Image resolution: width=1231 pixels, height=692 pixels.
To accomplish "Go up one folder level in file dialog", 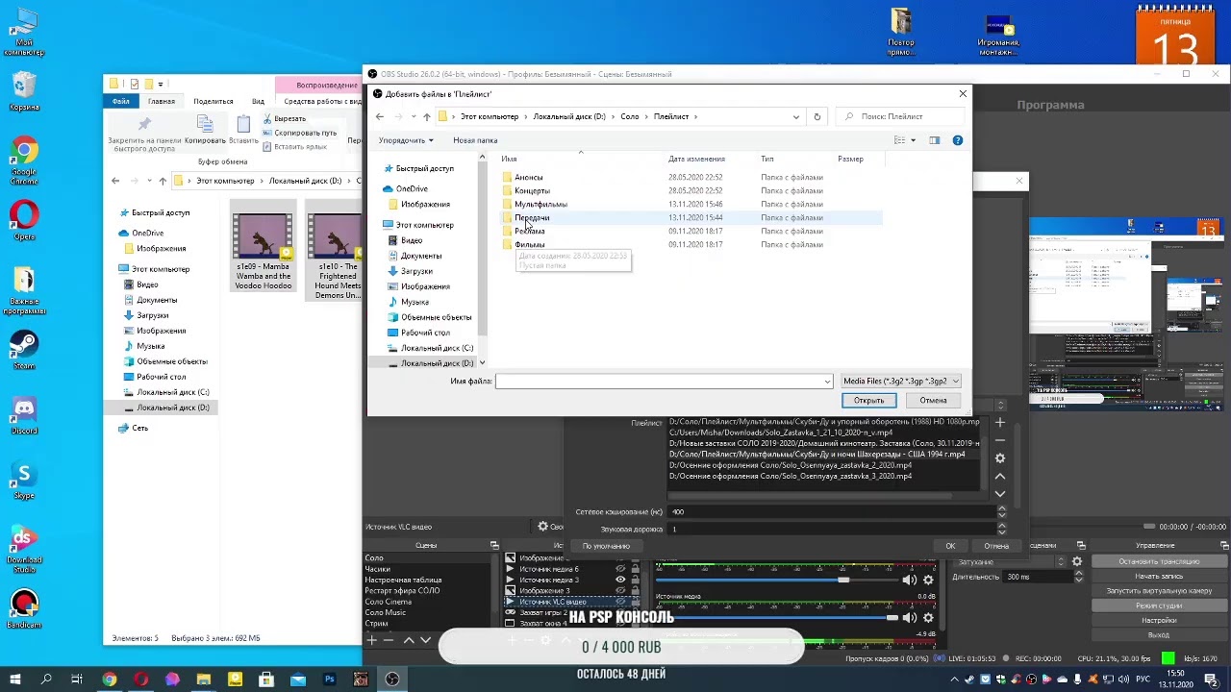I will coord(427,116).
